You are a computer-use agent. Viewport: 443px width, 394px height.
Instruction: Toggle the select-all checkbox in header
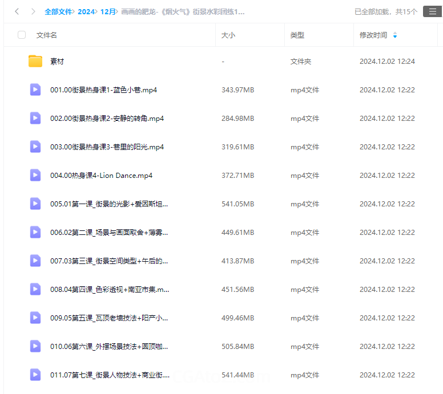tap(22, 35)
